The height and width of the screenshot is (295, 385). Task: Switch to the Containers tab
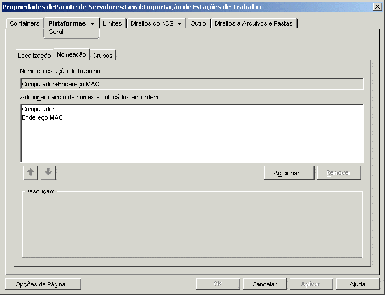click(x=24, y=23)
